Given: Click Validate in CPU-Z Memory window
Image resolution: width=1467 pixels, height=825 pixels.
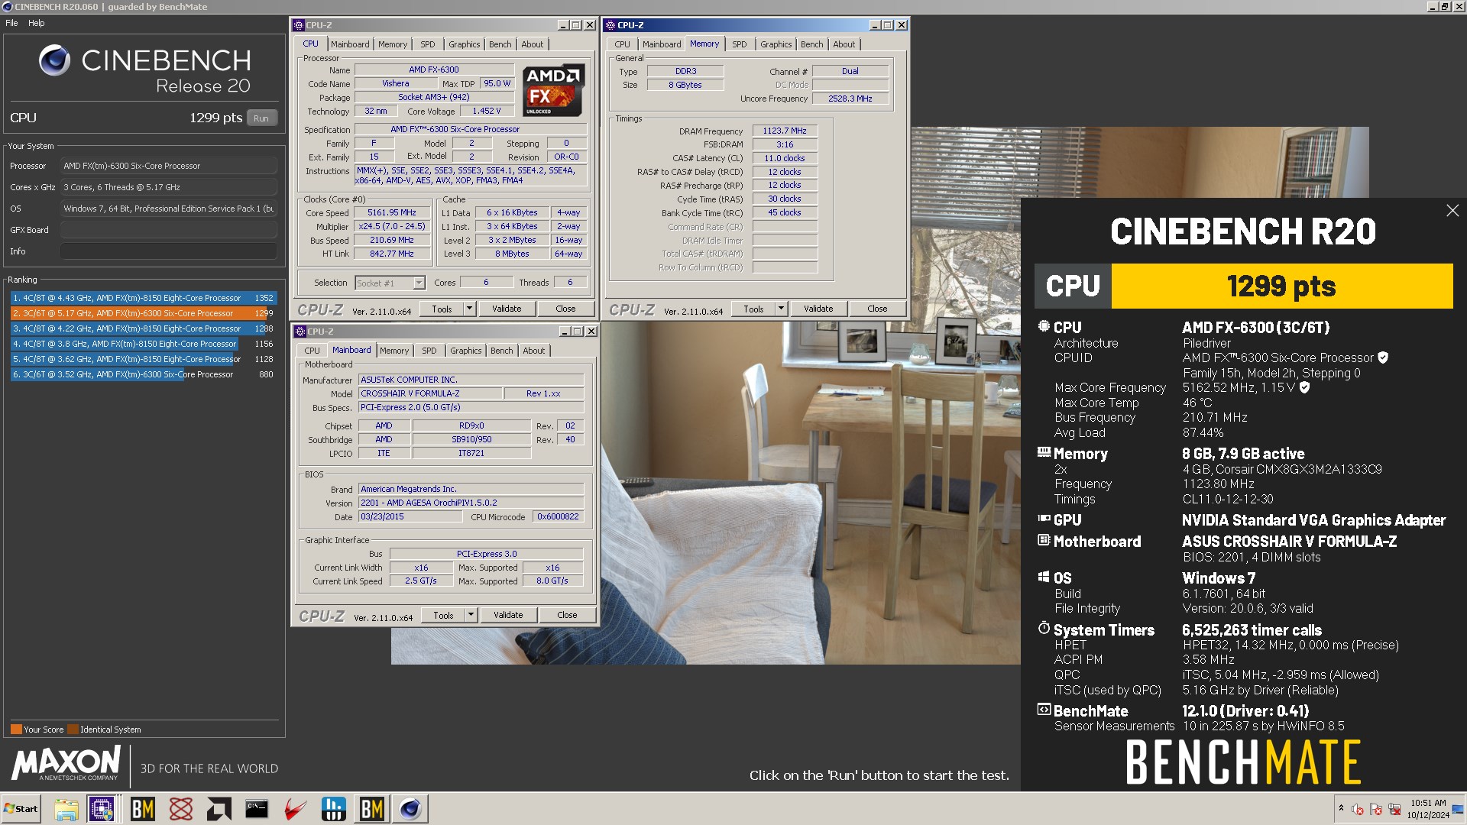Looking at the screenshot, I should pyautogui.click(x=818, y=309).
